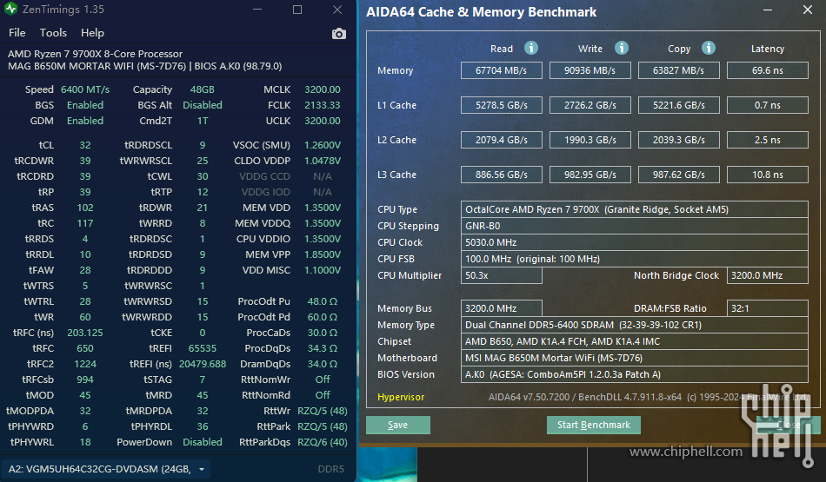
Task: Open the Help menu in ZenTimings
Action: tap(92, 33)
